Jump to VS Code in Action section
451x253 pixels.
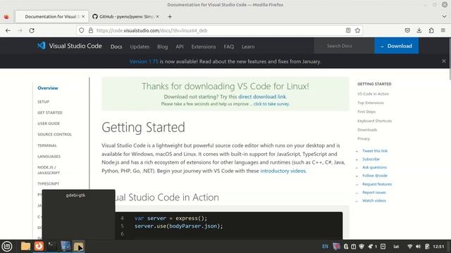click(x=373, y=93)
